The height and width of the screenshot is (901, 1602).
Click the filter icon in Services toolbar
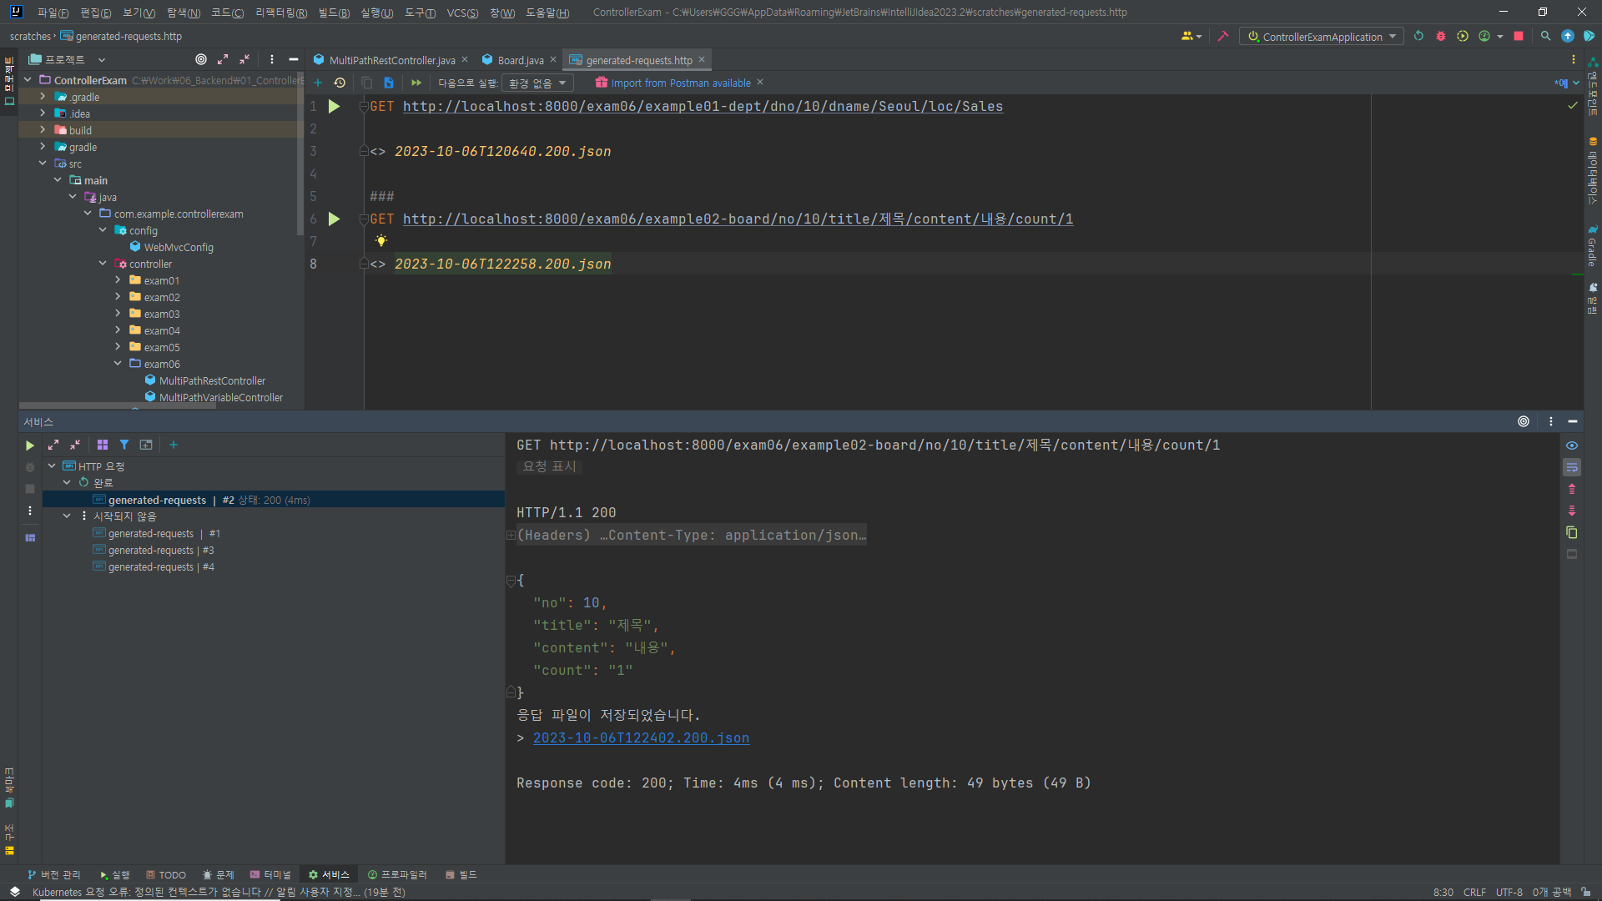click(x=124, y=445)
